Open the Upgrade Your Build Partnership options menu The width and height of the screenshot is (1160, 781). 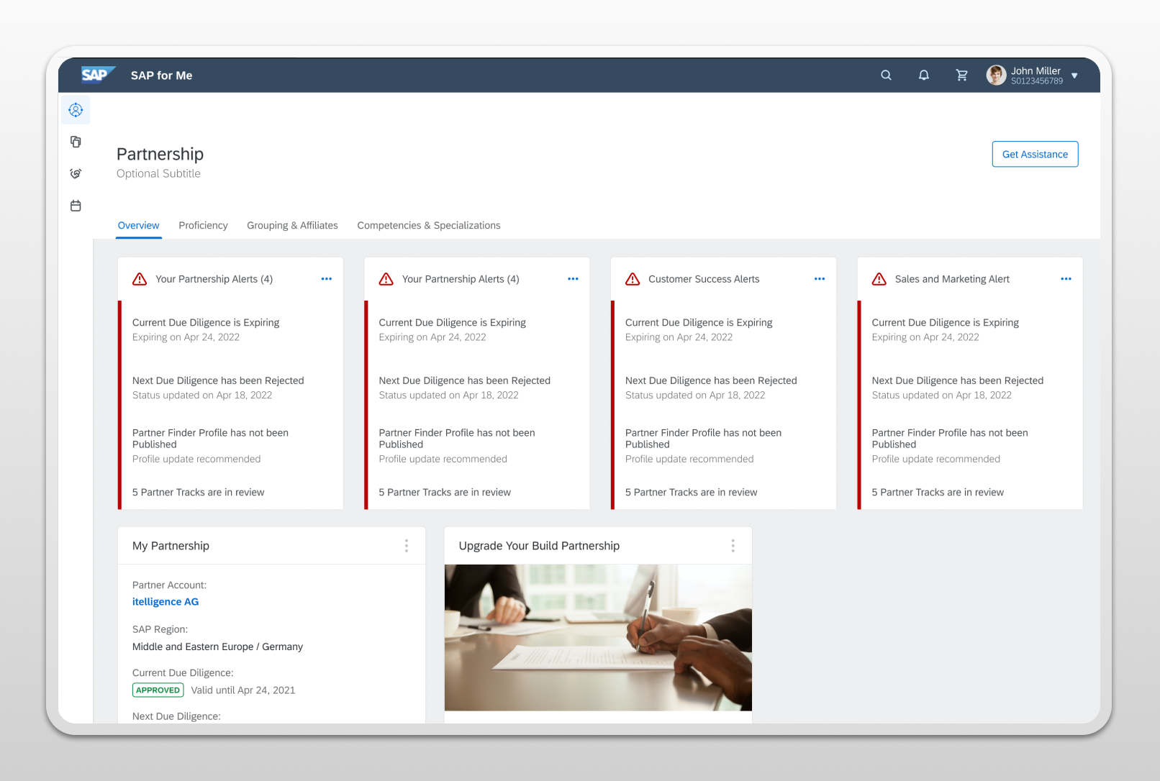tap(733, 546)
